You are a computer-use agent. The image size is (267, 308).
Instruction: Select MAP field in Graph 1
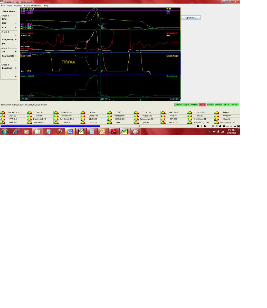tap(4, 23)
